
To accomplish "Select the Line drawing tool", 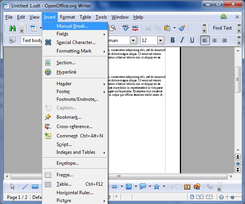I will click(x=25, y=186).
